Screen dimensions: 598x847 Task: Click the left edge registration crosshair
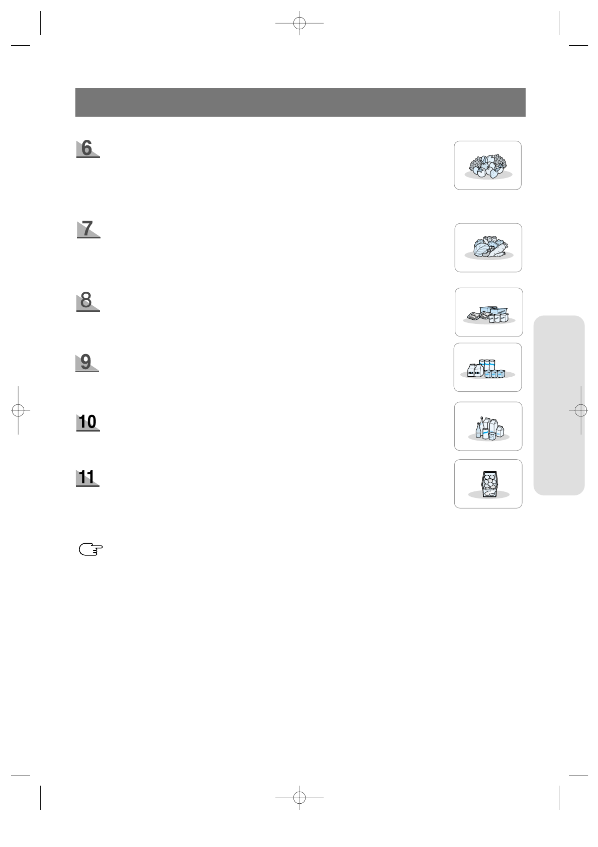(18, 410)
